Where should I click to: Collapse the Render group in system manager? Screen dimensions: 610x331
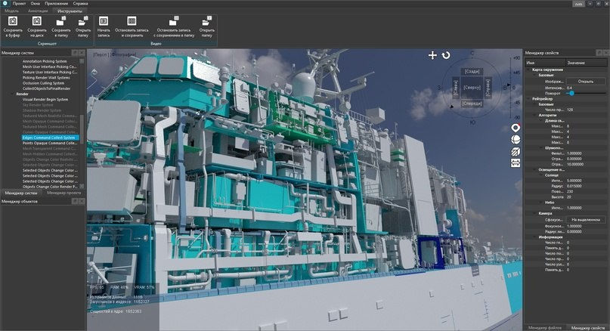click(11, 94)
